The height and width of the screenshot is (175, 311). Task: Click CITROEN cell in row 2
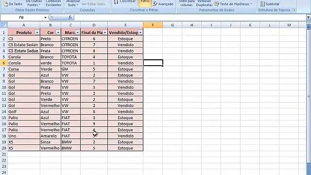click(70, 39)
